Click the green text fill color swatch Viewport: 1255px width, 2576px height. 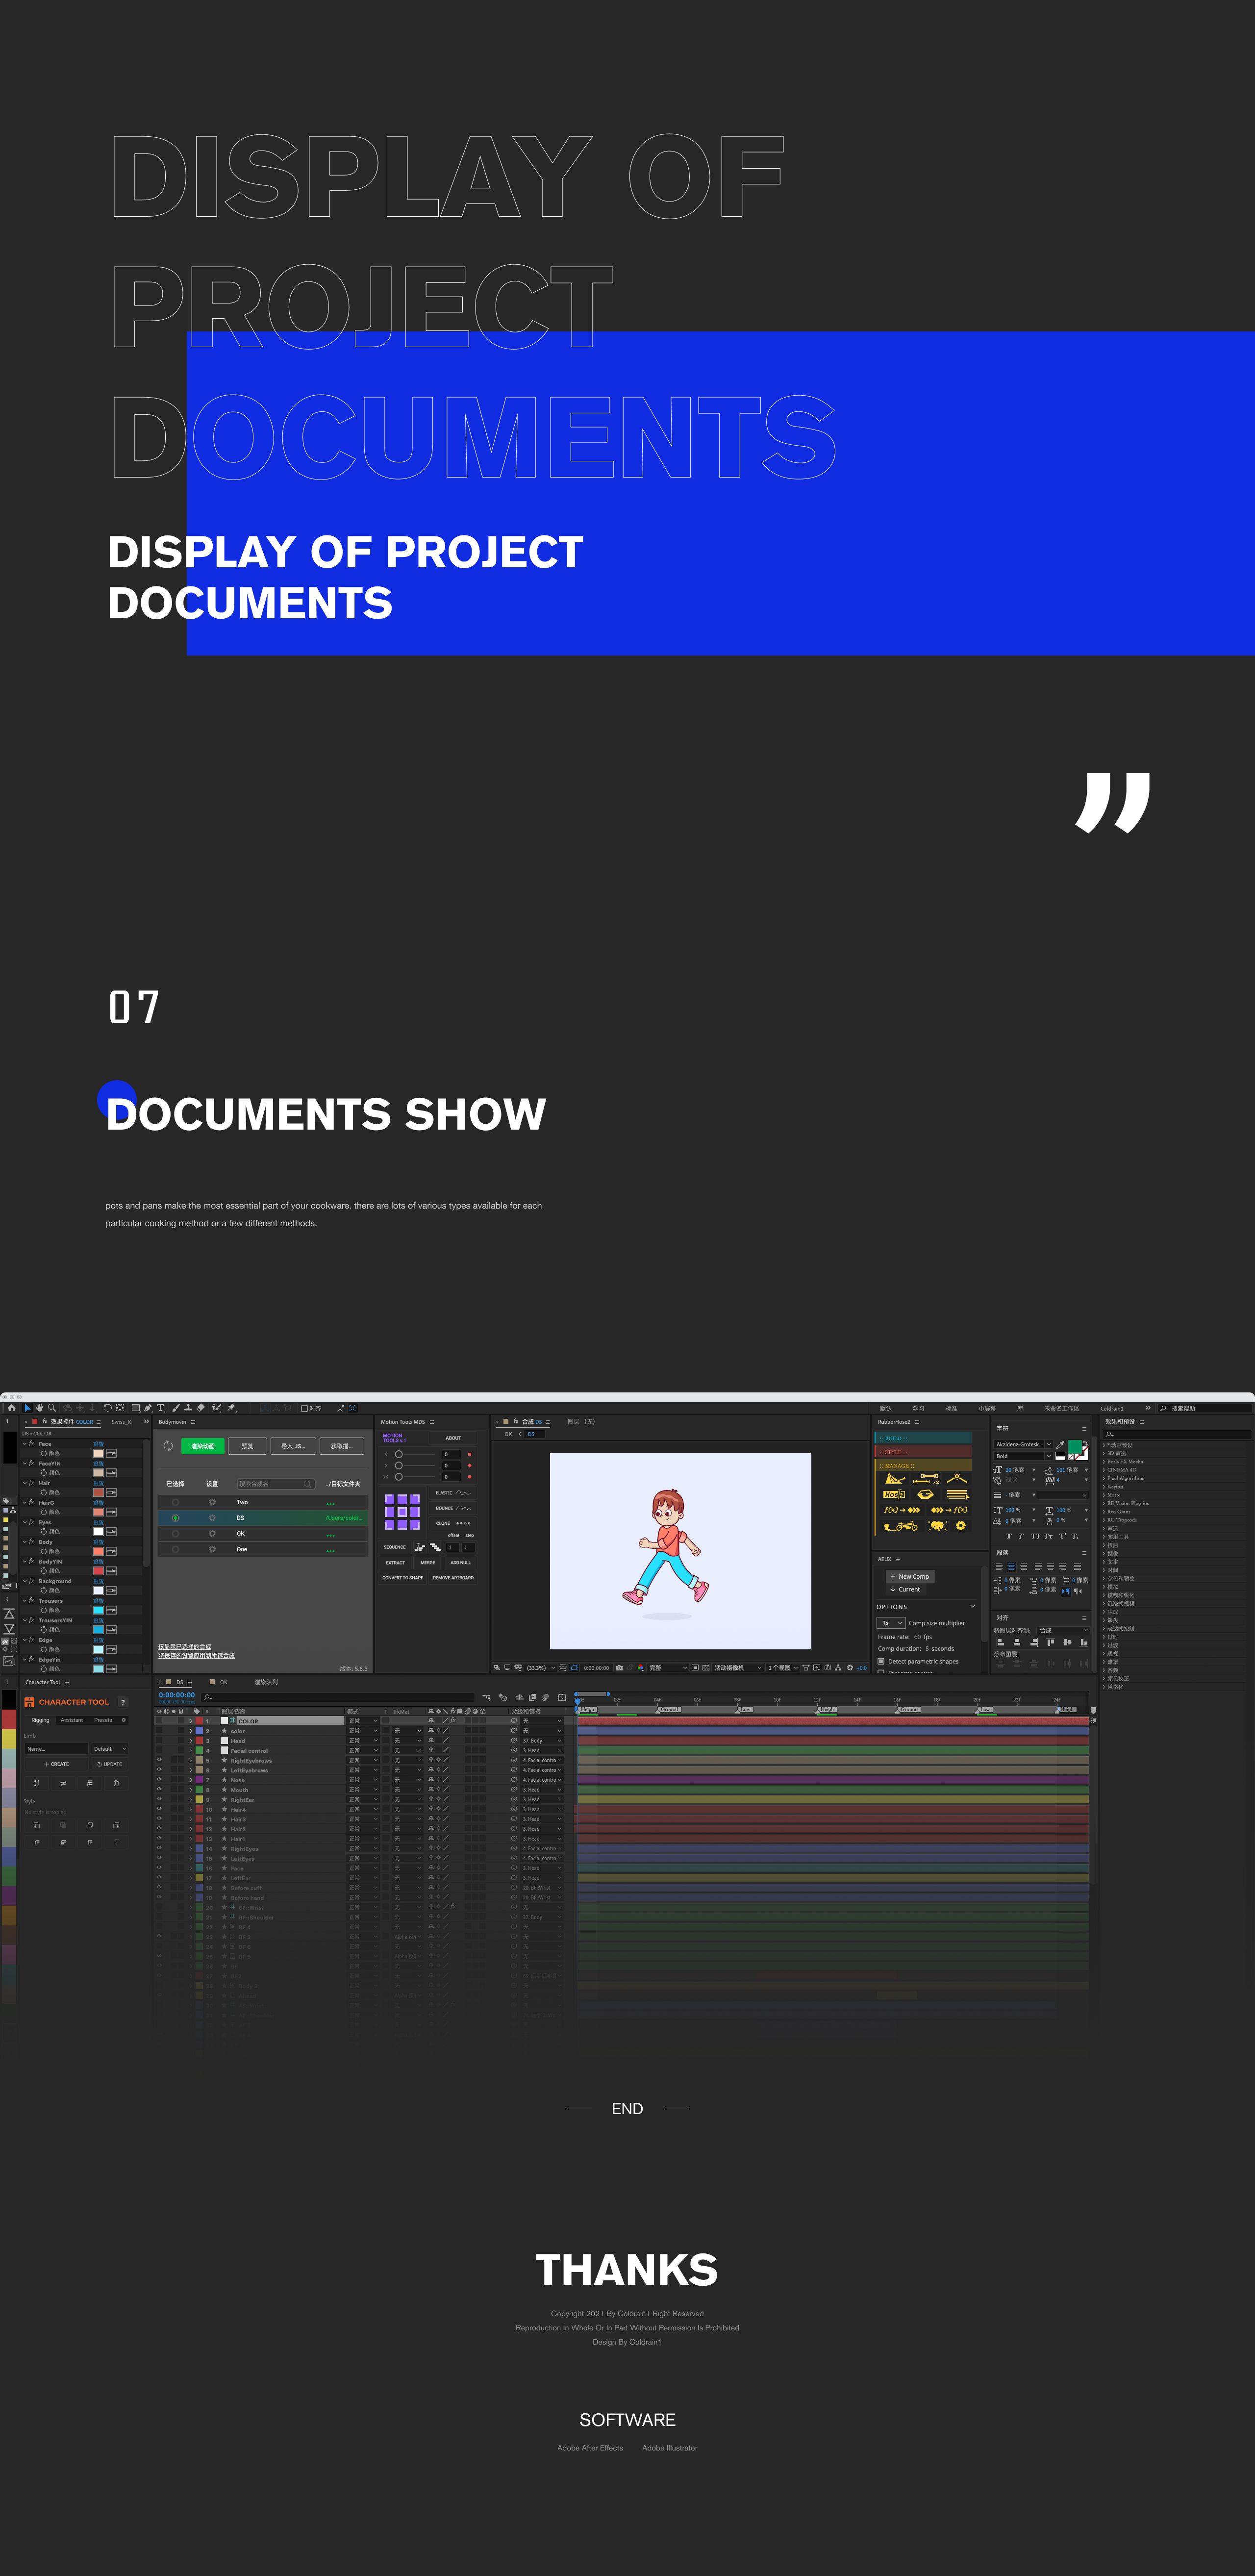point(1075,1447)
